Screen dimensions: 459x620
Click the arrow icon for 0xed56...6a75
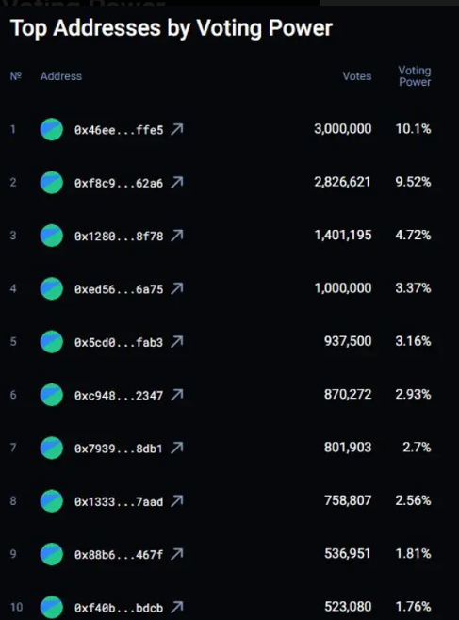[177, 288]
